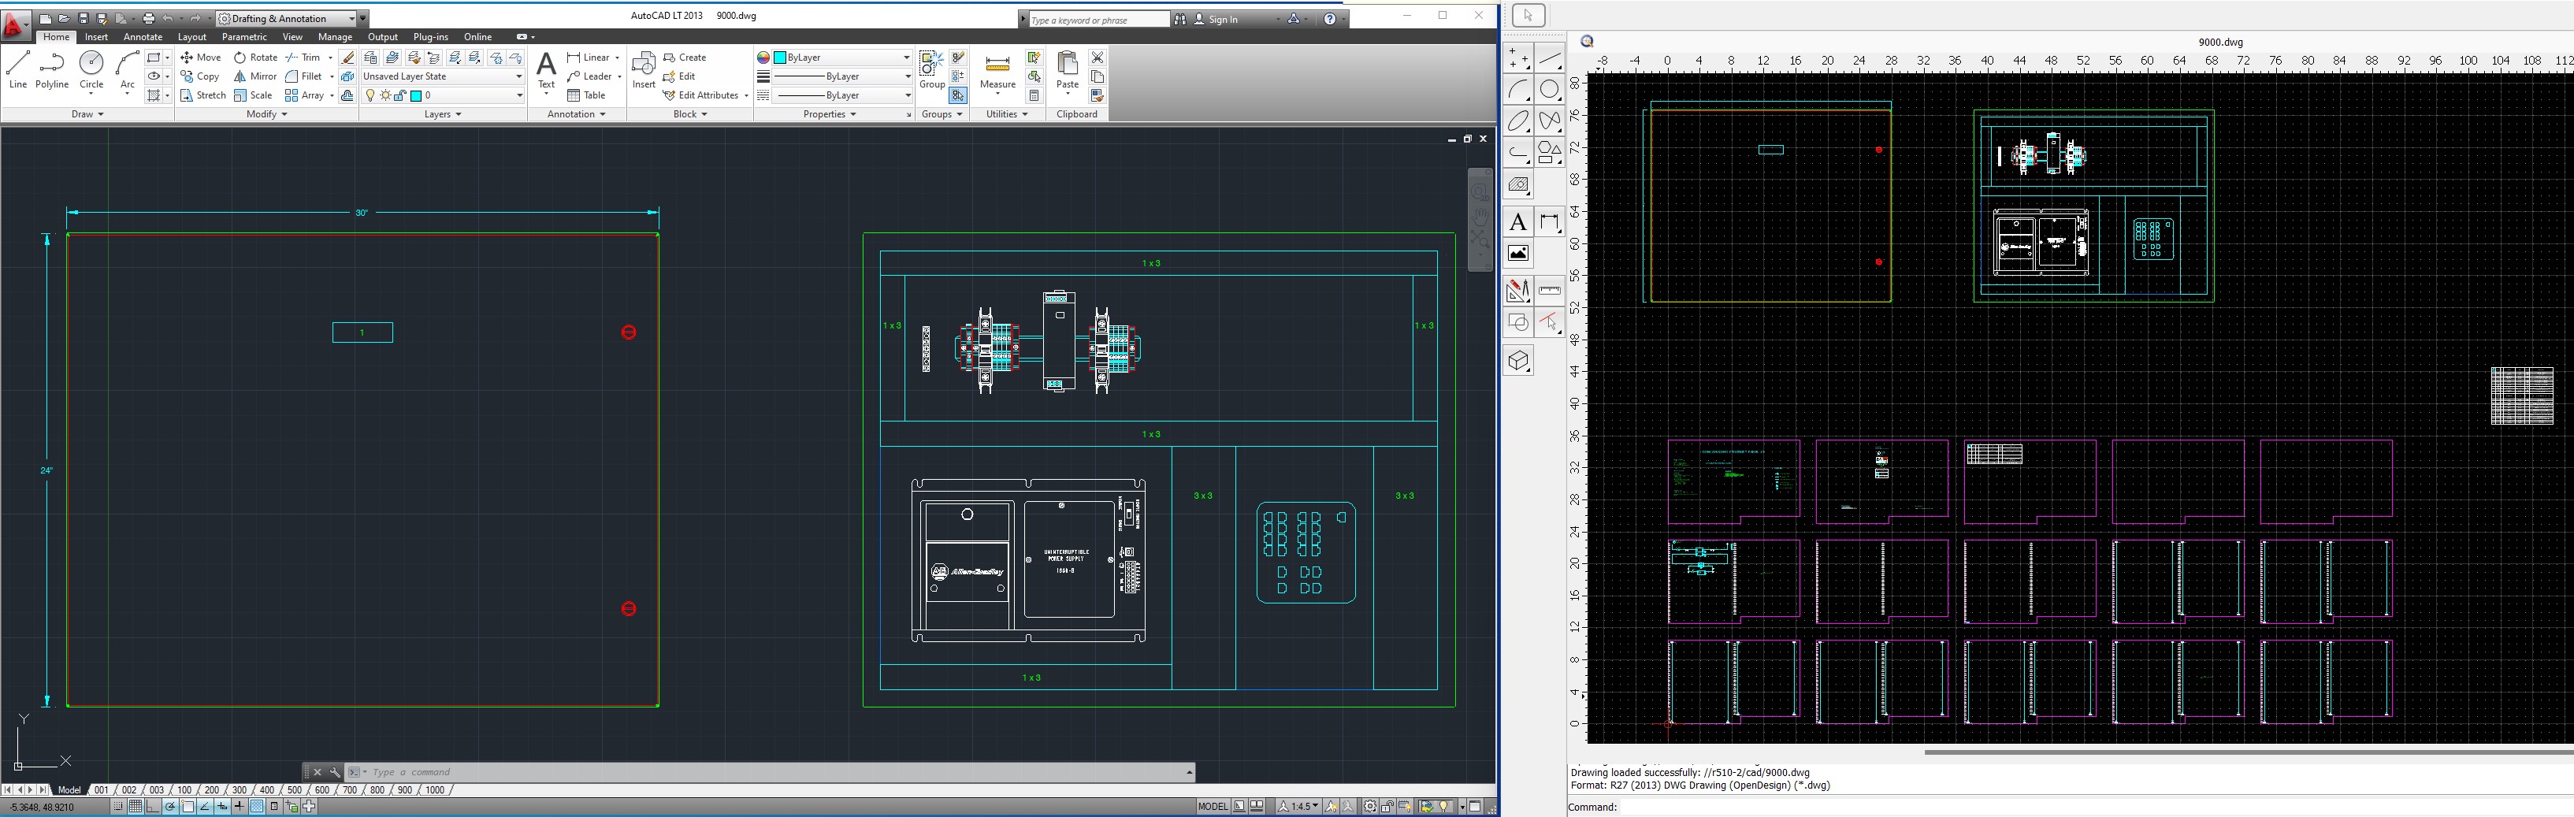Open the annotation scale 1:4.5 dropdown
Image resolution: width=2574 pixels, height=817 pixels.
pyautogui.click(x=1299, y=806)
